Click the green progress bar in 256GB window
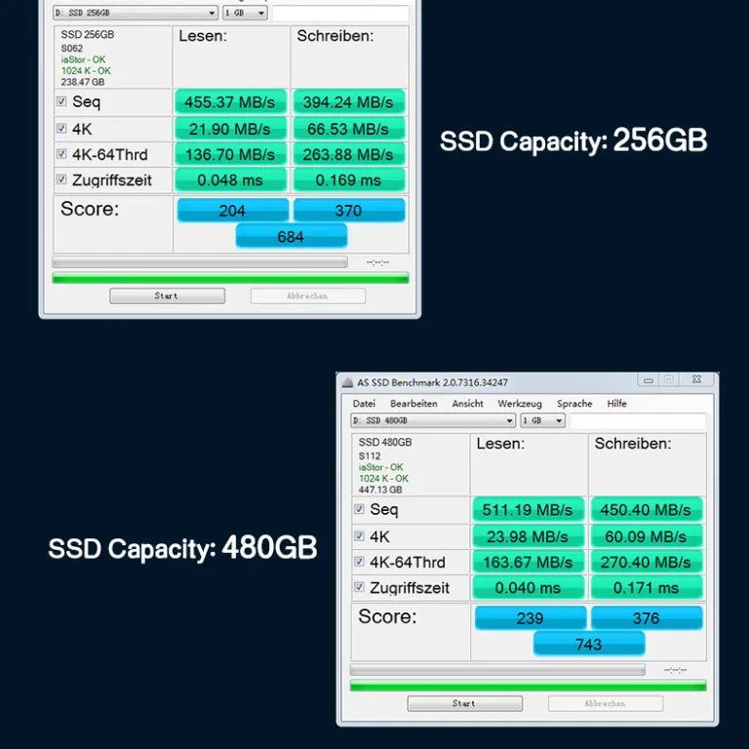This screenshot has width=749, height=749. 230,278
